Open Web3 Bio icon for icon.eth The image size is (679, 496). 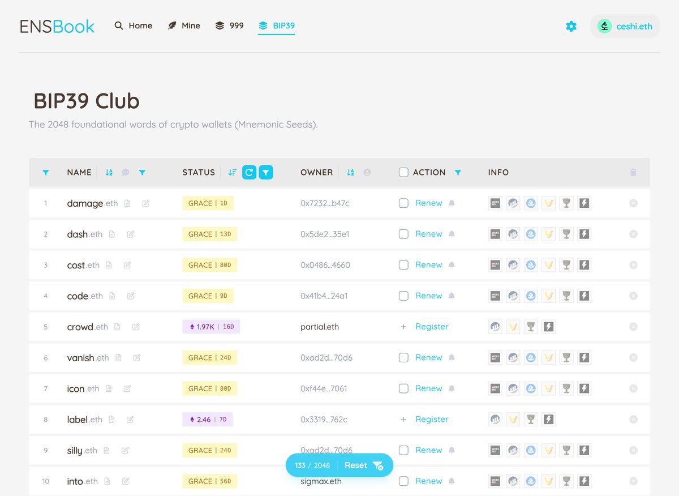tap(495, 388)
